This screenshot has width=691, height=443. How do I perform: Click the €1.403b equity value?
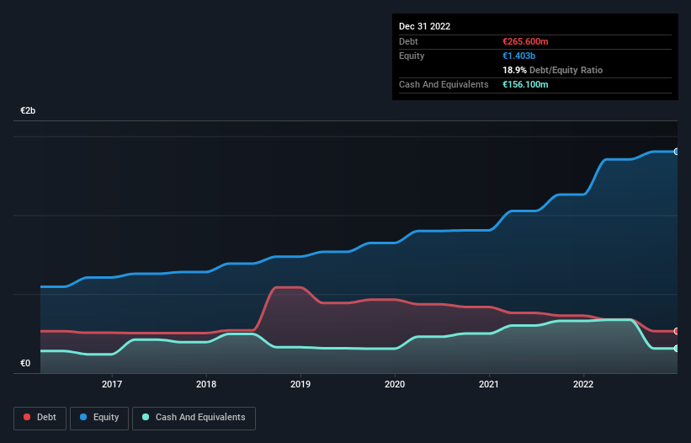tap(518, 56)
